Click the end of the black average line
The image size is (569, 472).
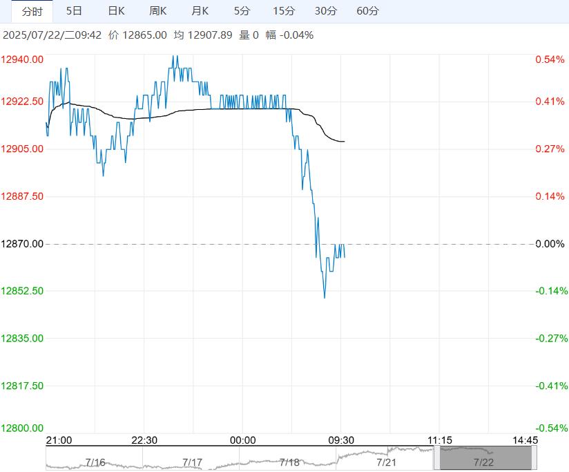pos(344,142)
